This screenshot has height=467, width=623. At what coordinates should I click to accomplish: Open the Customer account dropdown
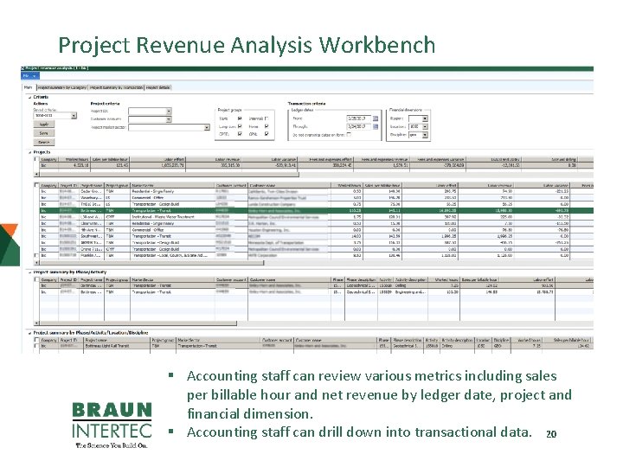point(169,119)
